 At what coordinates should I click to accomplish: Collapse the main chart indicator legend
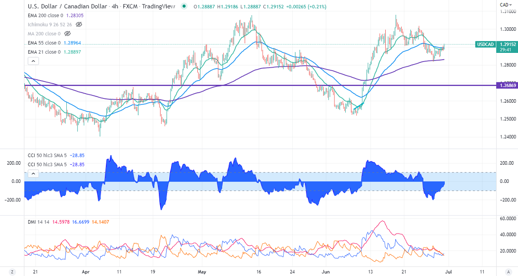(x=33, y=61)
